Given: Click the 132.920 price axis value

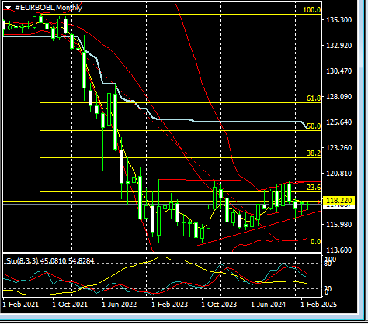Looking at the screenshot, I should [339, 46].
